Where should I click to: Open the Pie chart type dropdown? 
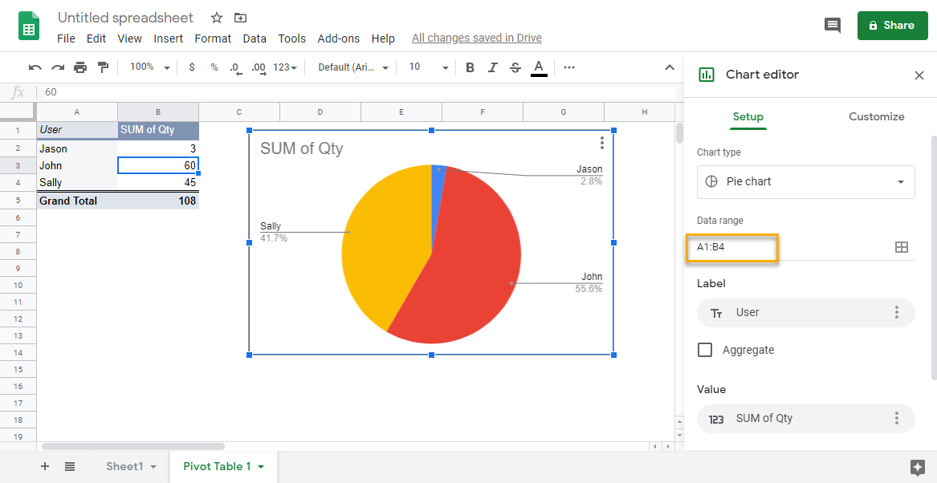[805, 182]
